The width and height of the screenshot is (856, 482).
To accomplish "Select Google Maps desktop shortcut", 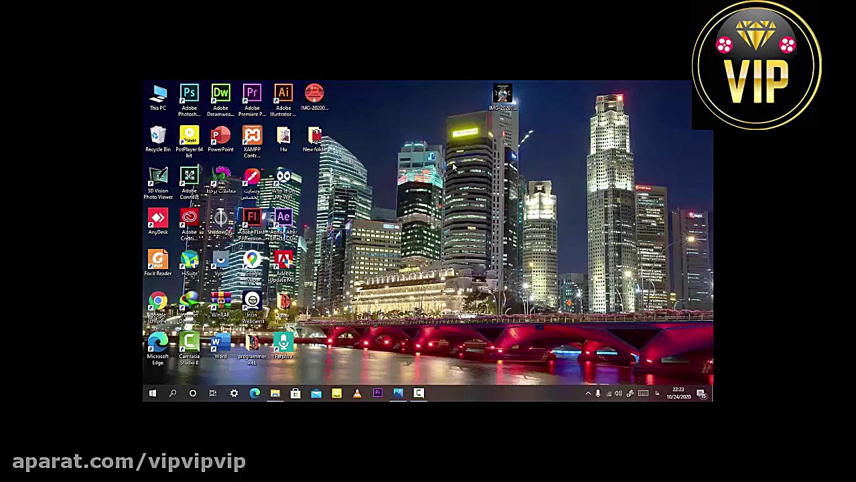I will point(252,266).
